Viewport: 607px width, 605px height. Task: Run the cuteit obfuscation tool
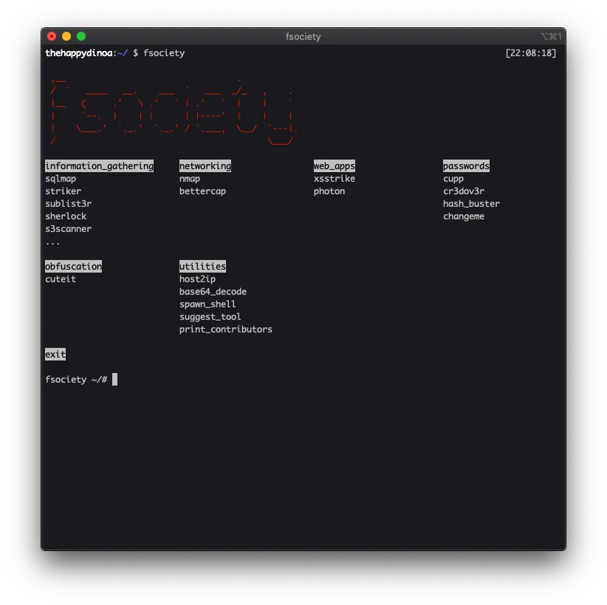click(61, 278)
